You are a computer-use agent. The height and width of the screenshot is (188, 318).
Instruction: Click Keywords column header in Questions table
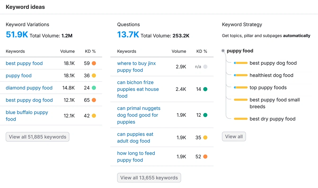[127, 51]
